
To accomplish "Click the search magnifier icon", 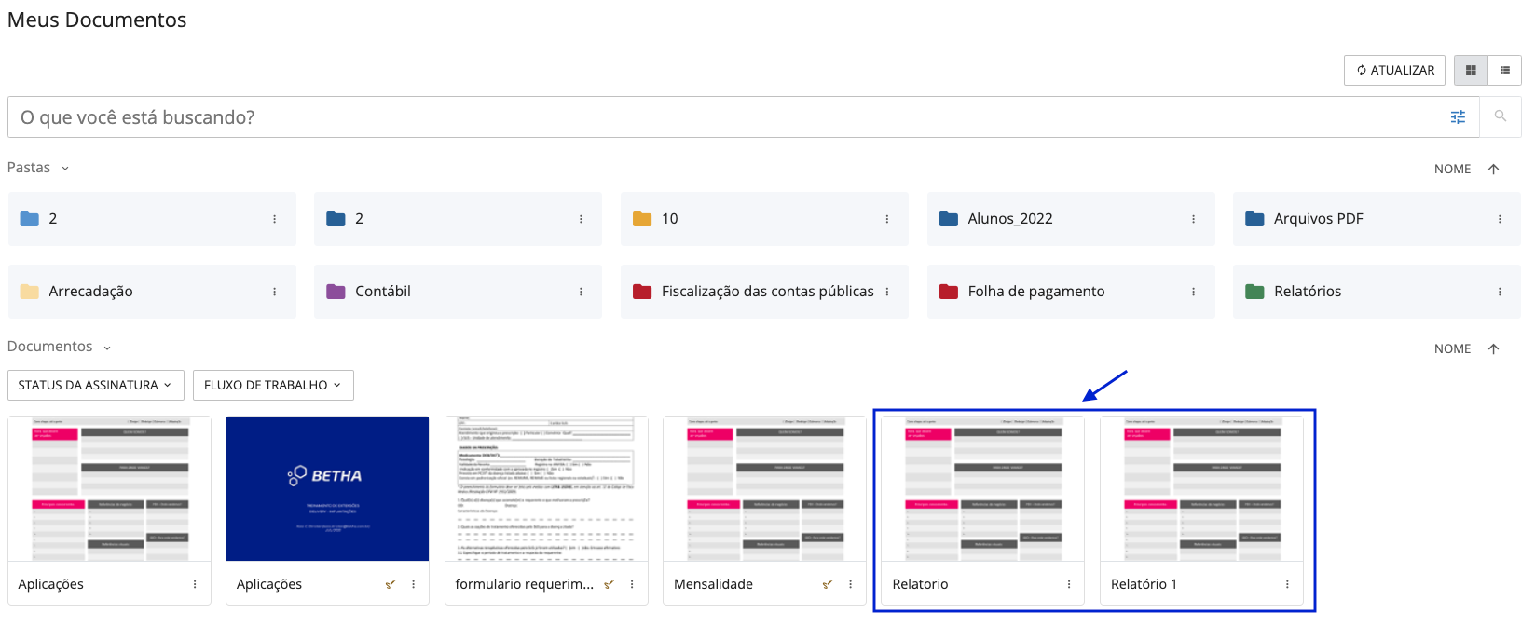I will [1500, 116].
